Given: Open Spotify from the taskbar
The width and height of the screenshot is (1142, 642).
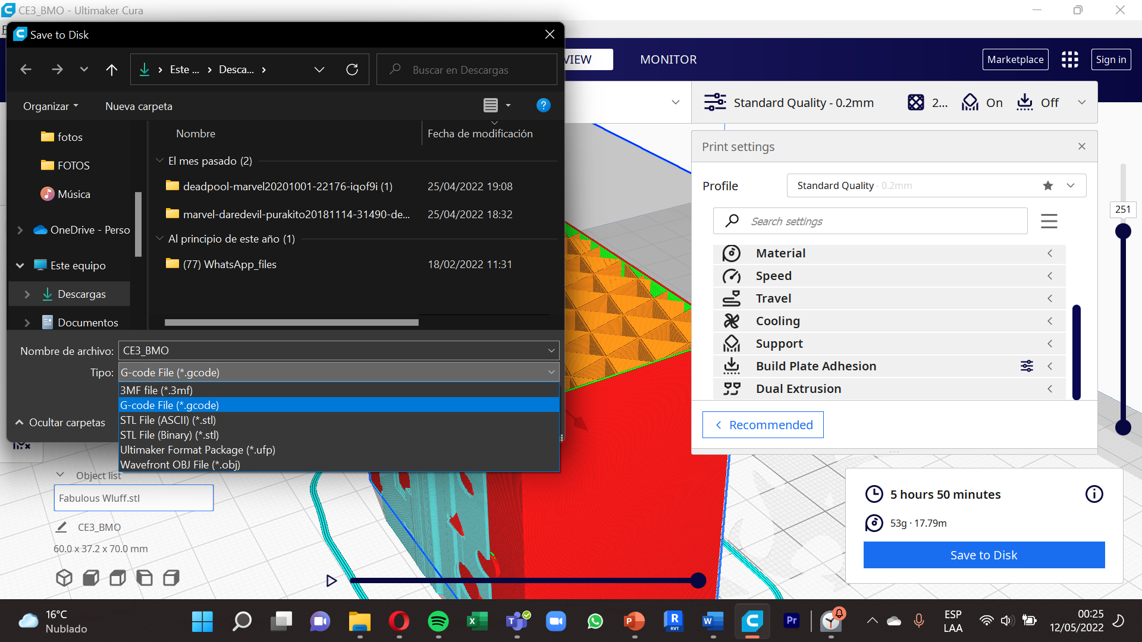Looking at the screenshot, I should coord(438,622).
